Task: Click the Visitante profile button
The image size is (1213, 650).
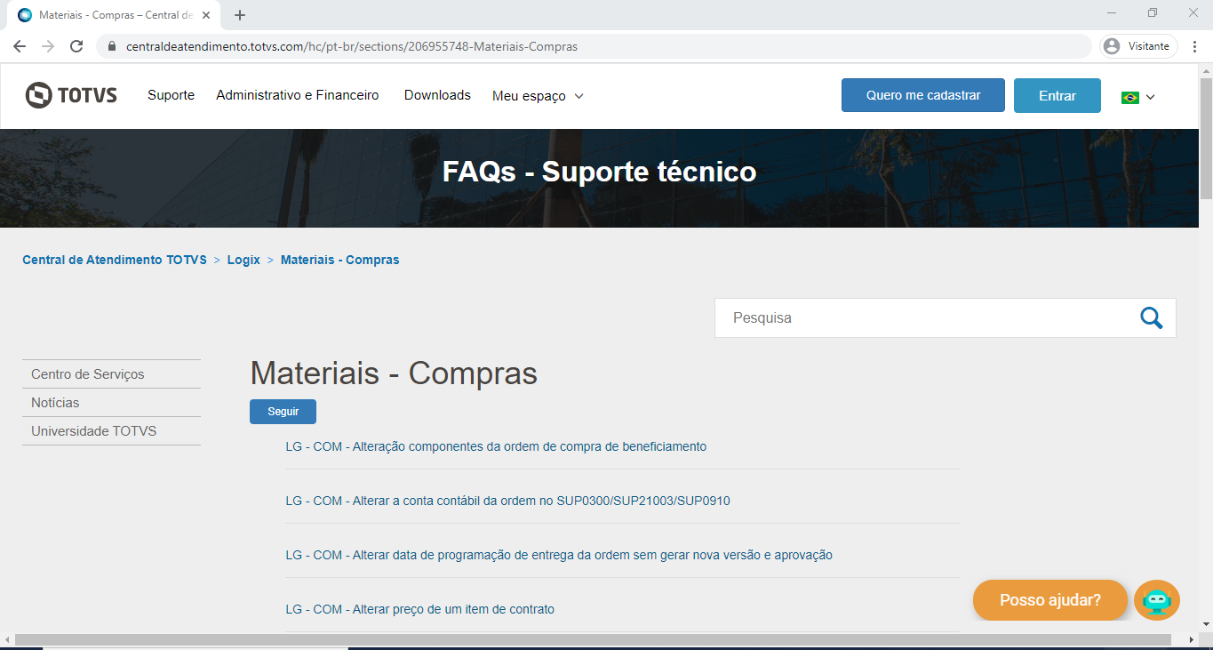Action: (1139, 46)
